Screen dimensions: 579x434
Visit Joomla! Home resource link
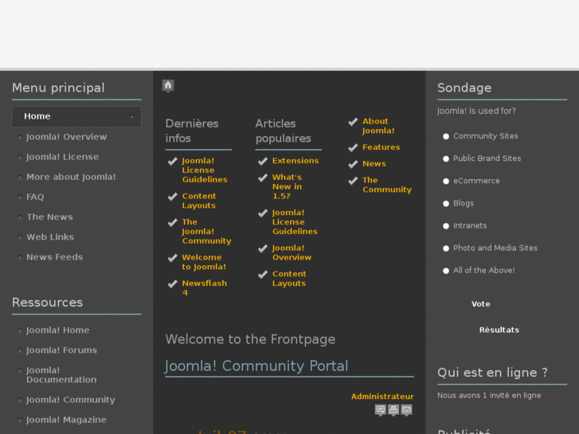pyautogui.click(x=57, y=330)
